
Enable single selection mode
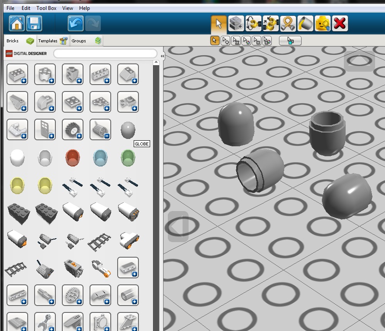coord(215,41)
